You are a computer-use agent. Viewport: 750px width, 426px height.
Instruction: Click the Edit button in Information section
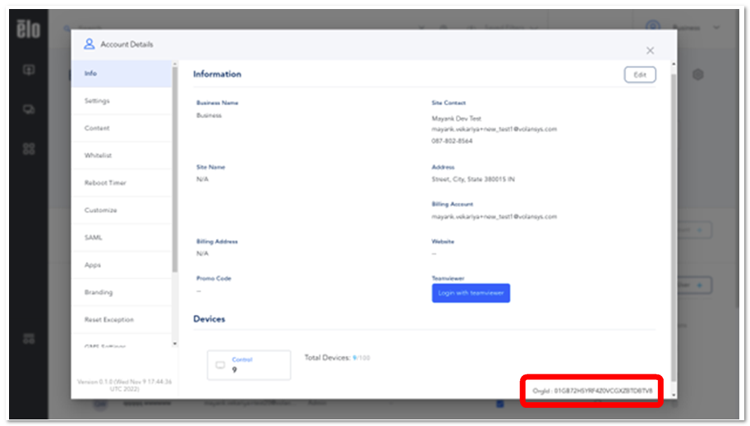[639, 75]
